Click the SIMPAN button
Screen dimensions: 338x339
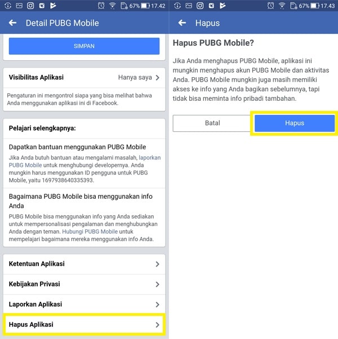pyautogui.click(x=84, y=46)
